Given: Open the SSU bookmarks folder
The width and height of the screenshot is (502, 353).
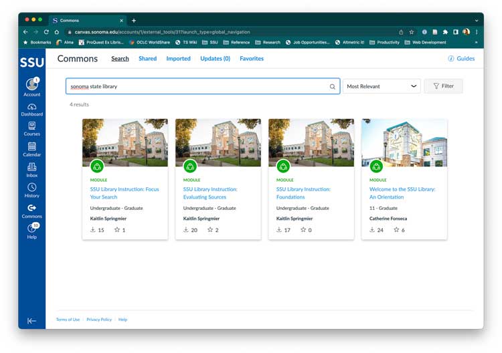Looking at the screenshot, I should click(210, 42).
